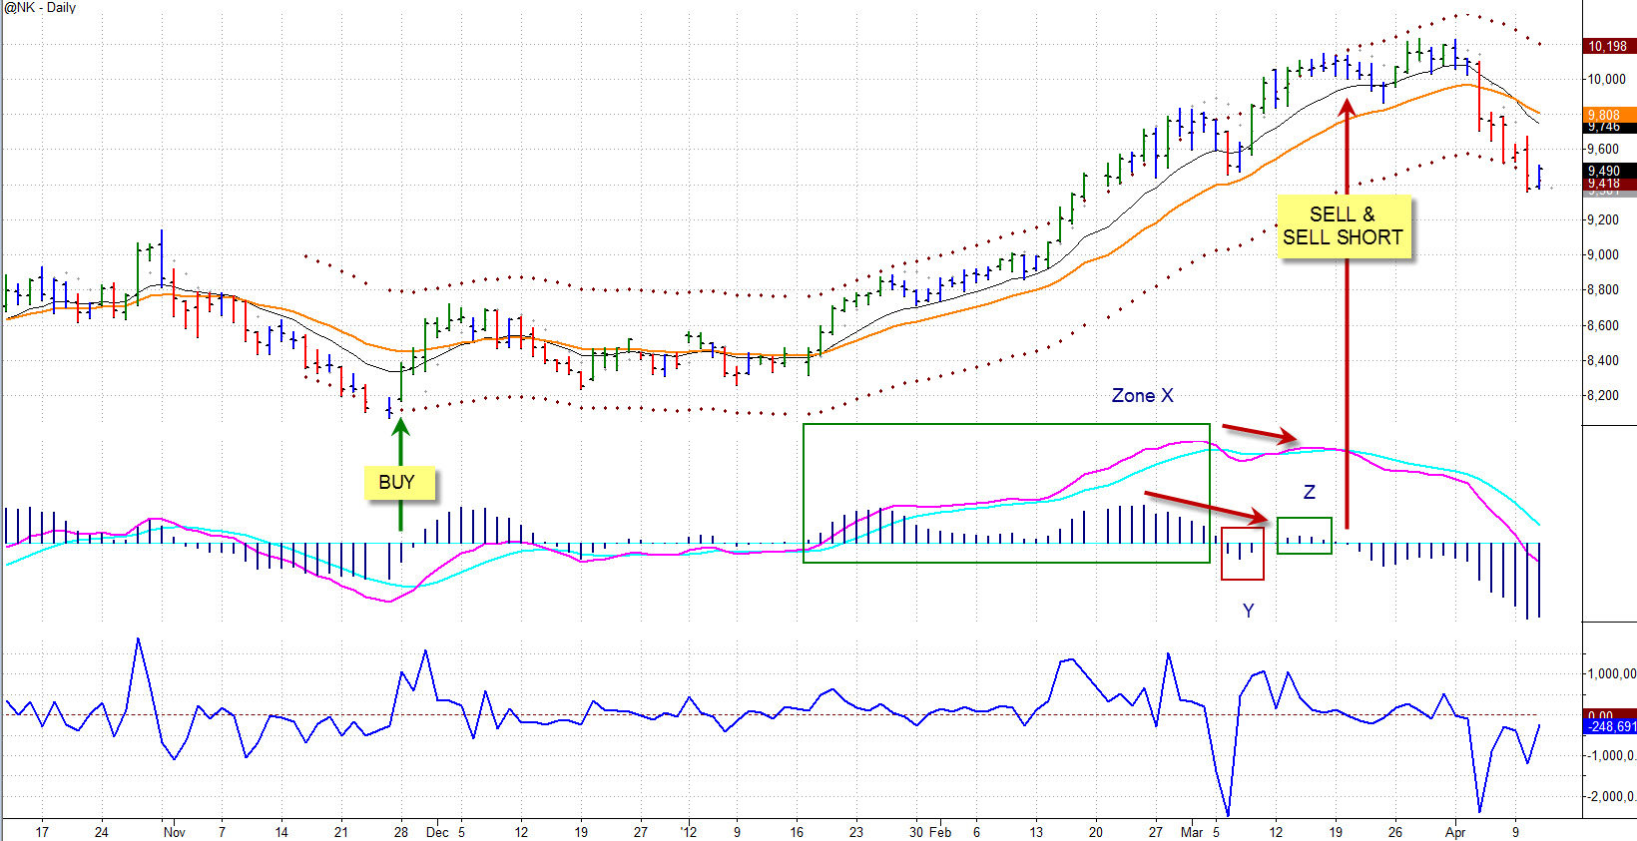
Task: Jump to Nov on the time axis
Action: (174, 831)
